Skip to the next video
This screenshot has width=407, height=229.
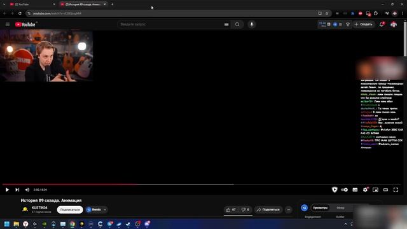pos(17,190)
